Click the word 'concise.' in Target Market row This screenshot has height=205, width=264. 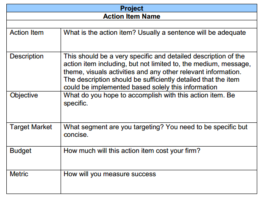tap(76, 135)
